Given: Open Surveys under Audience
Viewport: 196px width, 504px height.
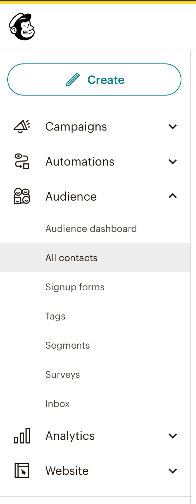Looking at the screenshot, I should coord(63,375).
